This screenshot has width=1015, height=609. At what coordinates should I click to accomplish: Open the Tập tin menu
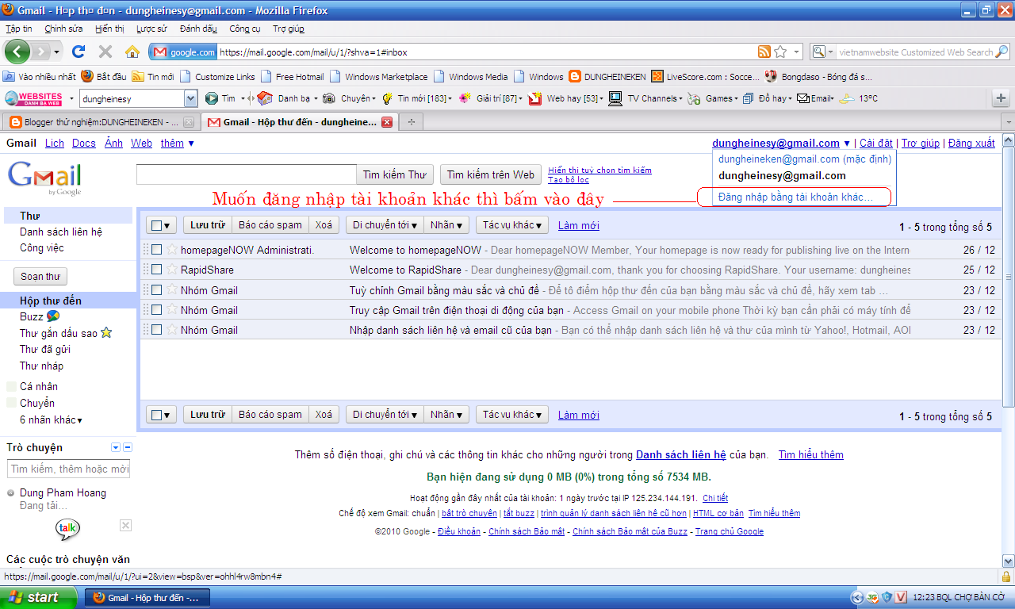click(18, 29)
